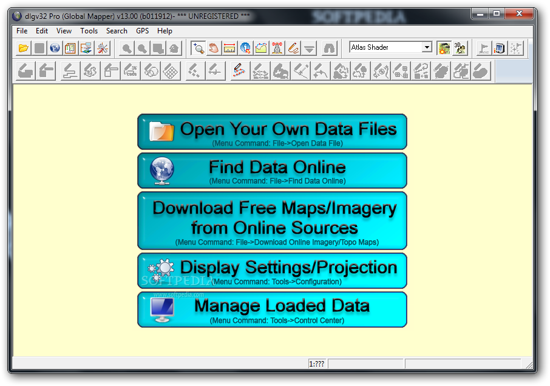The width and height of the screenshot is (550, 386).
Task: Click the grayed down-triangle toolbar button
Action: tap(309, 48)
